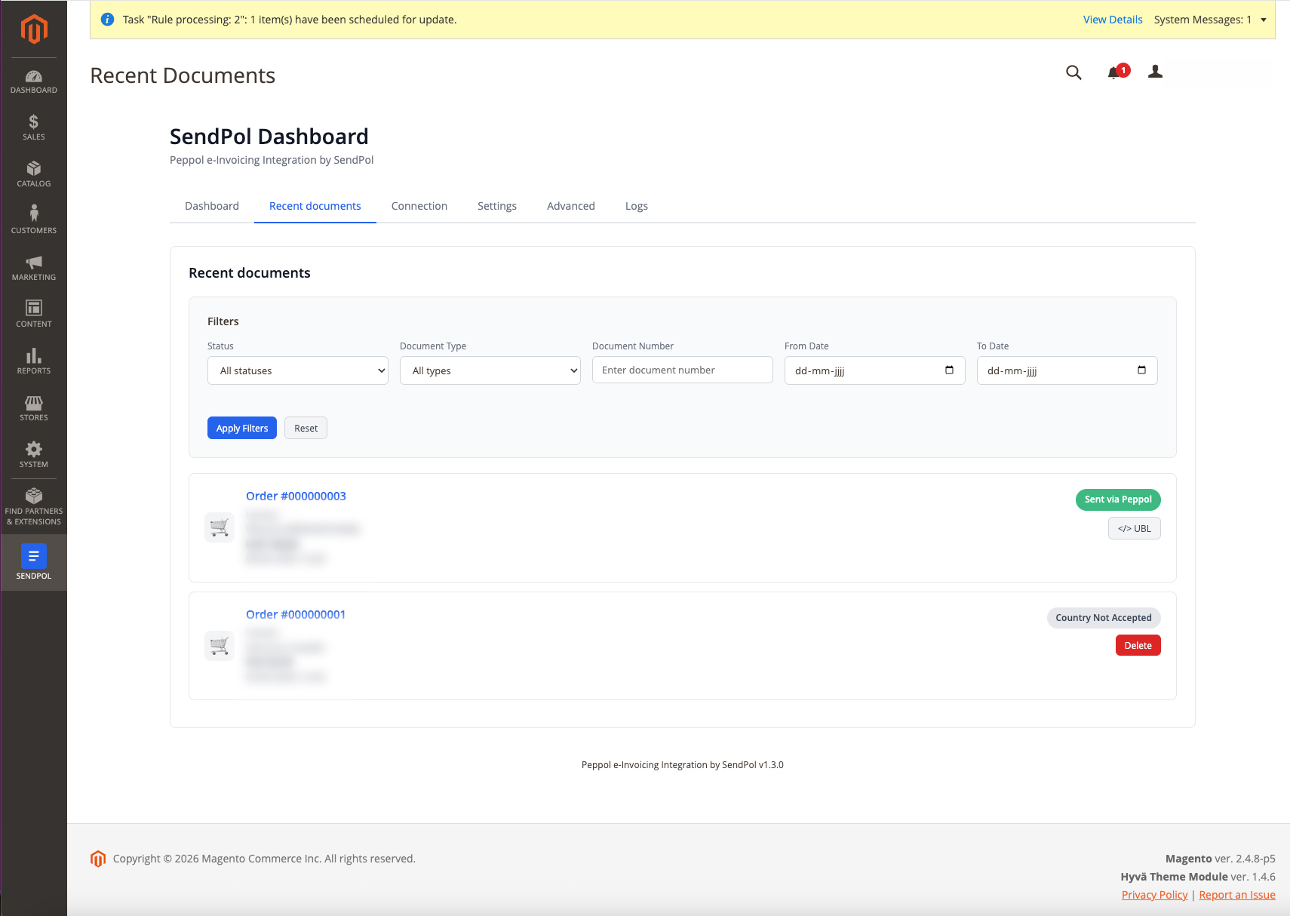Viewport: 1290px width, 916px height.
Task: Click the Country Not Accepted badge
Action: [x=1104, y=618]
